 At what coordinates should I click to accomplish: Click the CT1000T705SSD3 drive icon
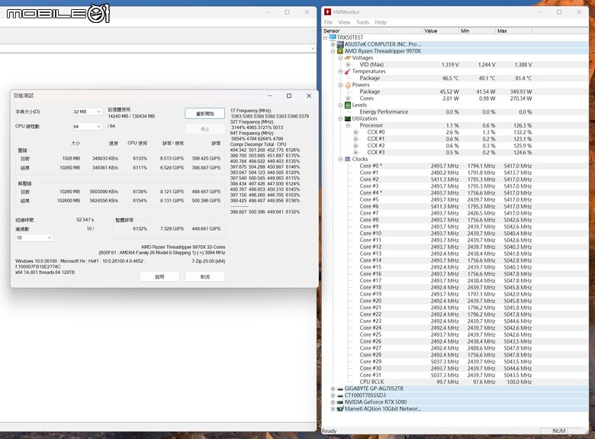[340, 395]
